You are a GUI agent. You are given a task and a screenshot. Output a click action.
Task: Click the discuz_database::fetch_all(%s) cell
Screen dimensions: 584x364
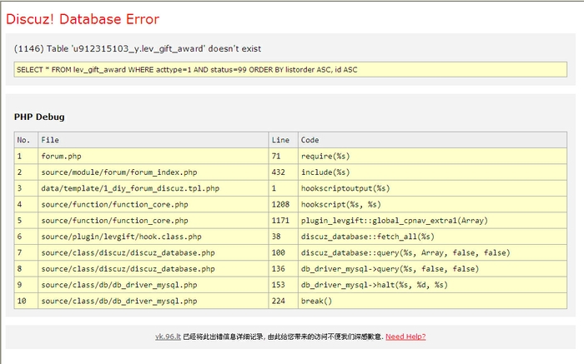pyautogui.click(x=432, y=237)
